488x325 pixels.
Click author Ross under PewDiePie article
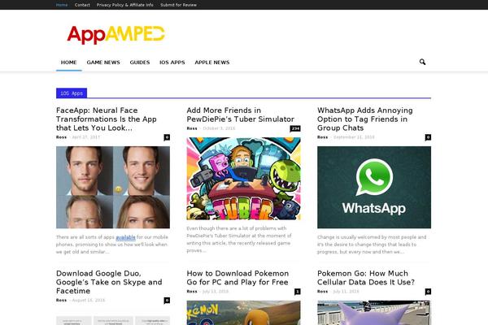192,128
